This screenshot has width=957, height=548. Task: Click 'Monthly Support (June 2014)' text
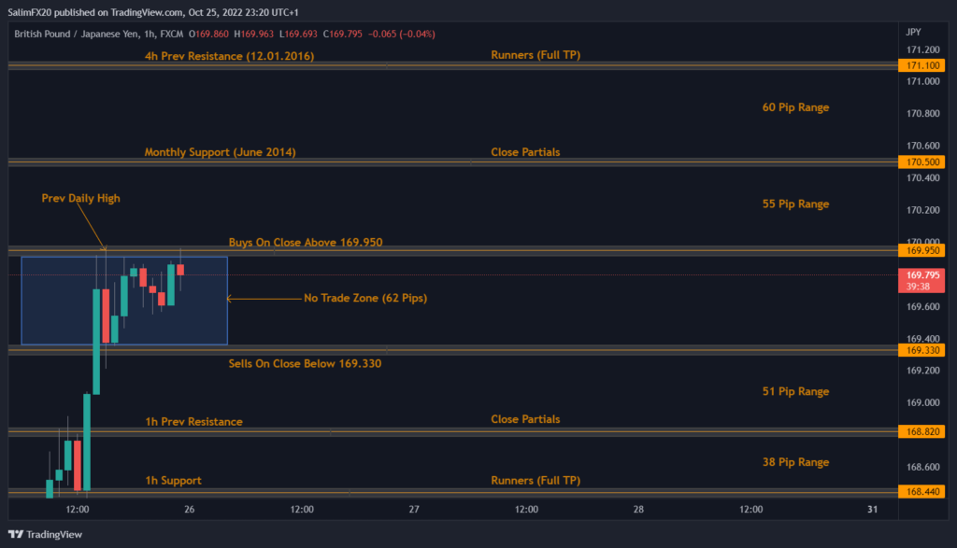(x=220, y=152)
